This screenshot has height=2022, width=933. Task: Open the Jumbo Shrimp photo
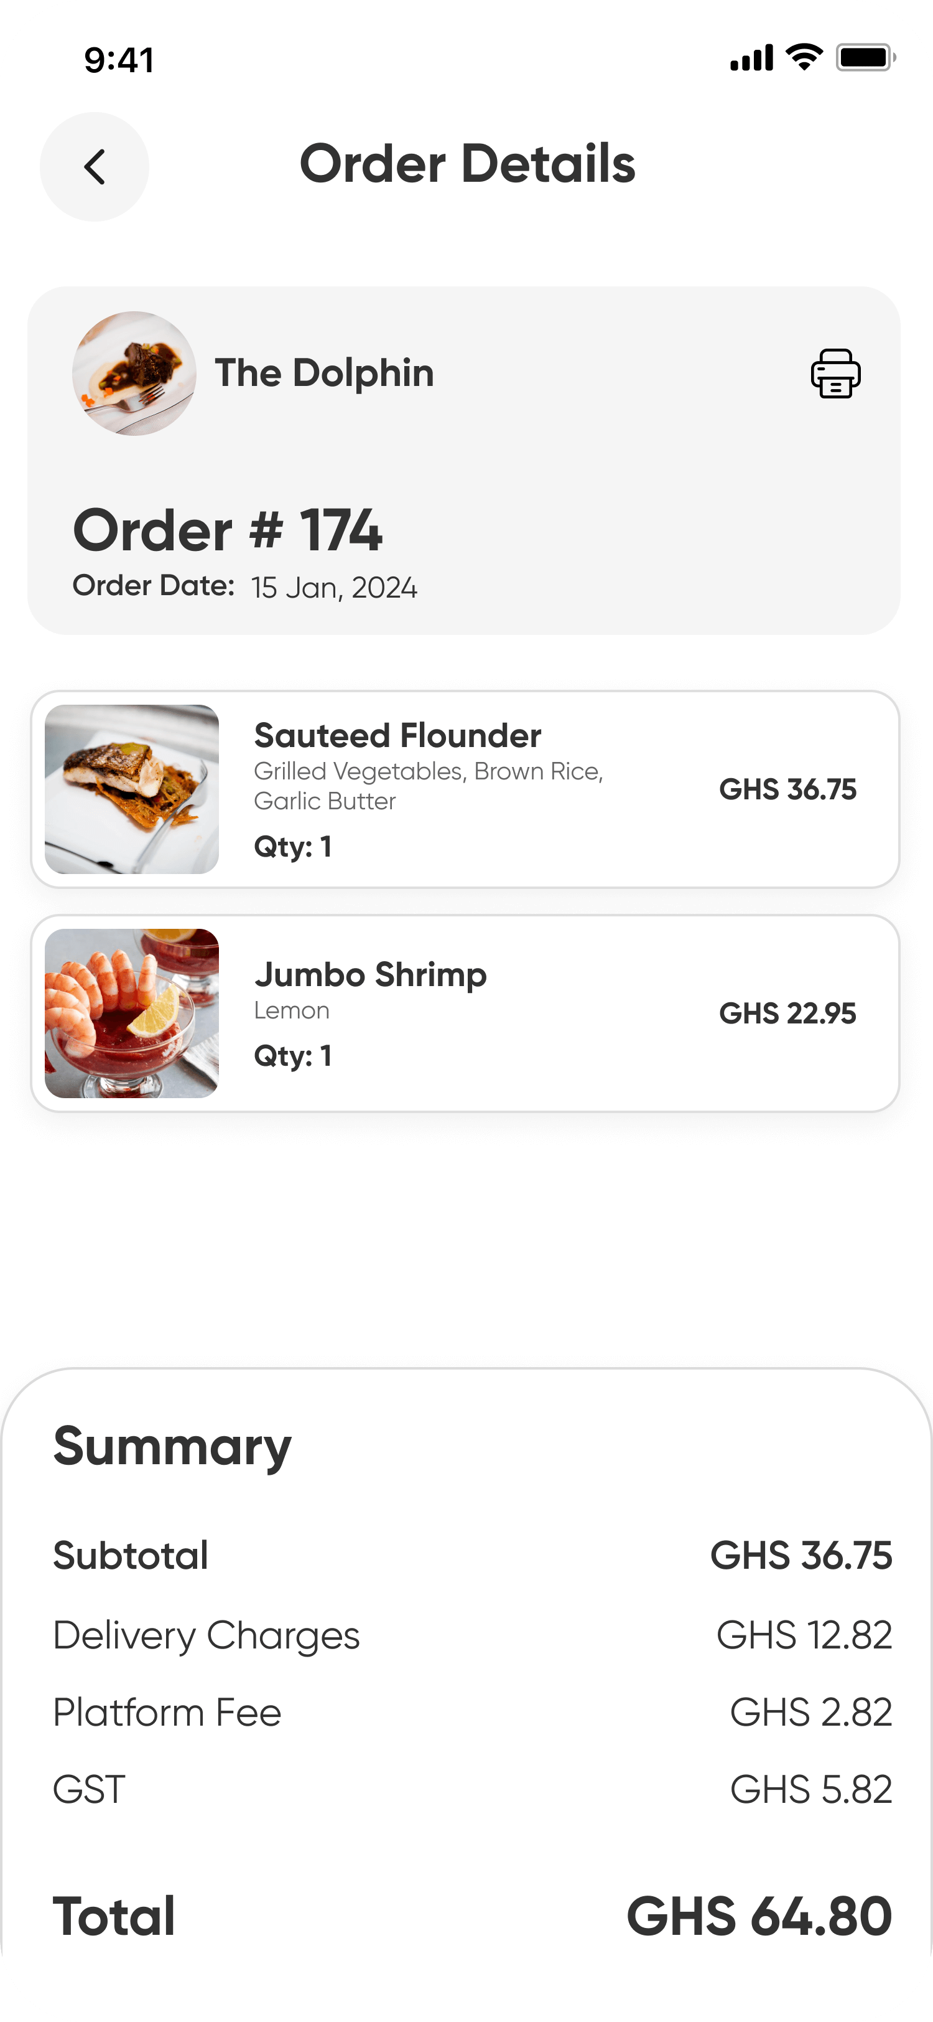[132, 1013]
